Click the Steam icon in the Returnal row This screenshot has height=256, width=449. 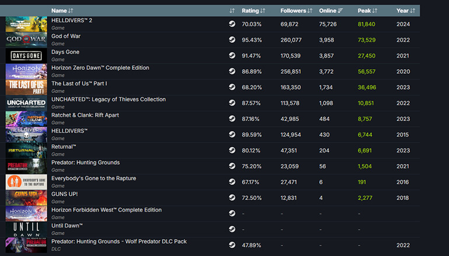click(232, 150)
